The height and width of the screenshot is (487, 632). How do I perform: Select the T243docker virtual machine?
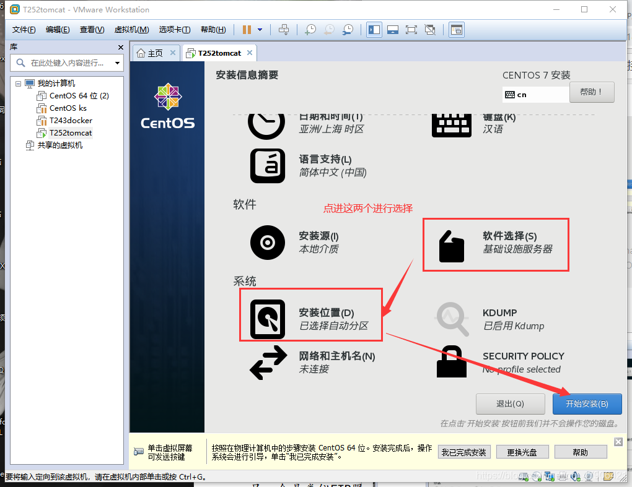(x=71, y=120)
